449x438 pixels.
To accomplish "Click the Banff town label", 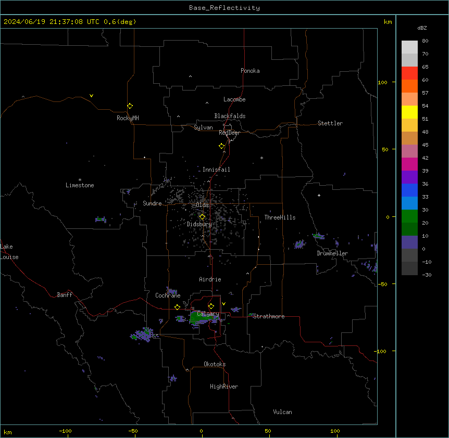I will pos(65,295).
